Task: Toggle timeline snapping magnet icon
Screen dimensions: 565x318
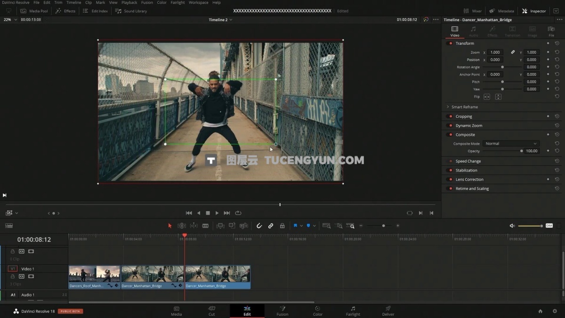Action: tap(259, 226)
